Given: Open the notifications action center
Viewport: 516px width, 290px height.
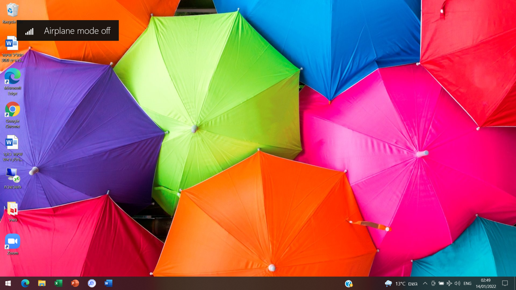Looking at the screenshot, I should 505,283.
